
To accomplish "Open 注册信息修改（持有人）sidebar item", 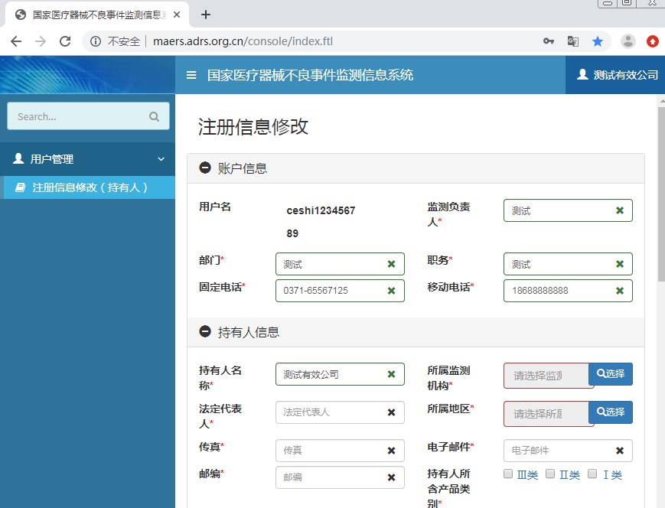I will click(x=90, y=187).
